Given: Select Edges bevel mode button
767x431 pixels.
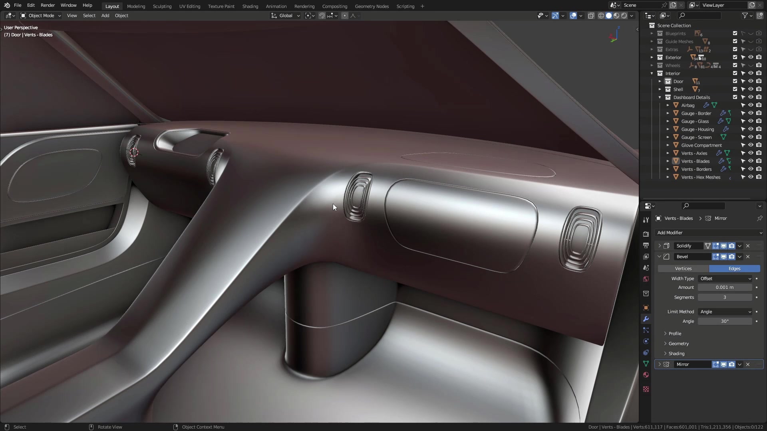Looking at the screenshot, I should pos(734,269).
